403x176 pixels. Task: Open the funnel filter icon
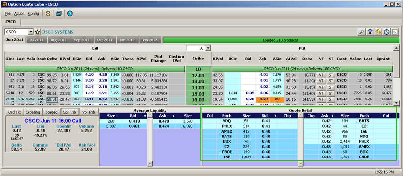point(370,32)
